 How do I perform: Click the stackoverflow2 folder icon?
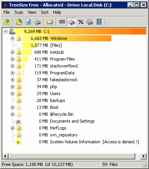click(19, 66)
